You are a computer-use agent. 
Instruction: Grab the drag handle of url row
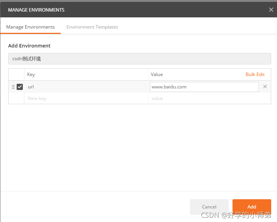pyautogui.click(x=13, y=87)
